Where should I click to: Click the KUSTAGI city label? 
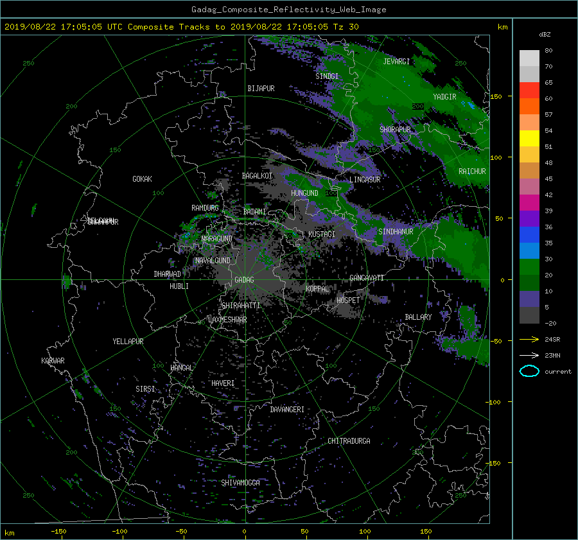tap(322, 234)
